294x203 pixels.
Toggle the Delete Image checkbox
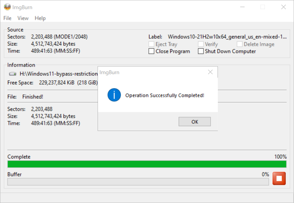tap(239, 44)
